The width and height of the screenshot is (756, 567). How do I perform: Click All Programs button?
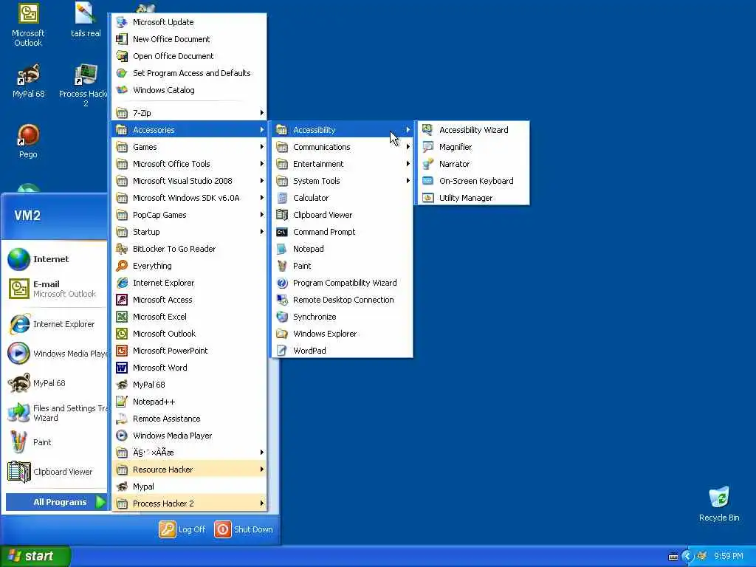56,502
